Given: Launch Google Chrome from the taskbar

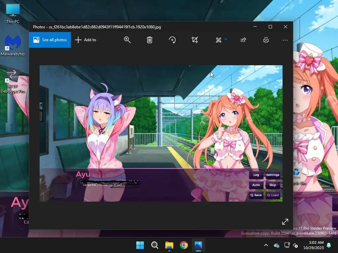Looking at the screenshot, I should pos(184,245).
